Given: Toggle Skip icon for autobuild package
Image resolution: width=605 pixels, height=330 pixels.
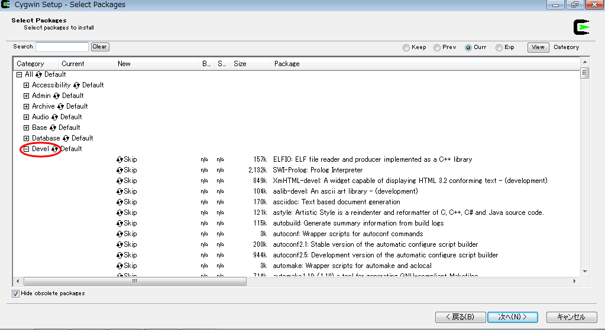Looking at the screenshot, I should (x=119, y=223).
